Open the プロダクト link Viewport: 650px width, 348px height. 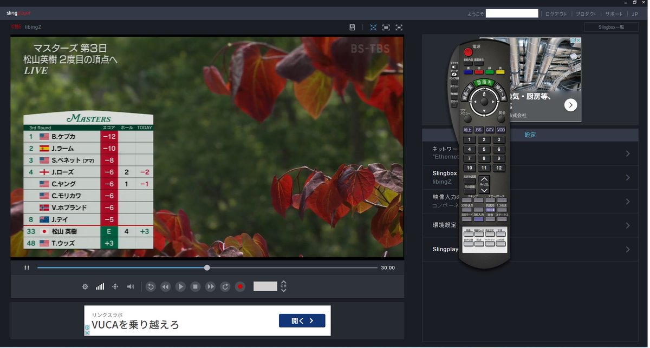click(586, 14)
